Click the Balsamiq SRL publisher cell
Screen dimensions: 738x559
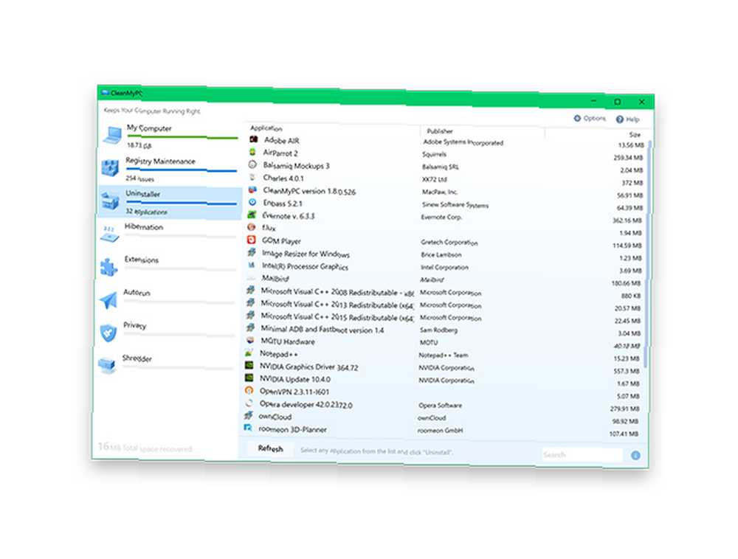point(441,167)
